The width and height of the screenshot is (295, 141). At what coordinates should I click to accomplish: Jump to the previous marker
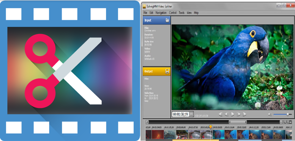pyautogui.click(x=220, y=114)
